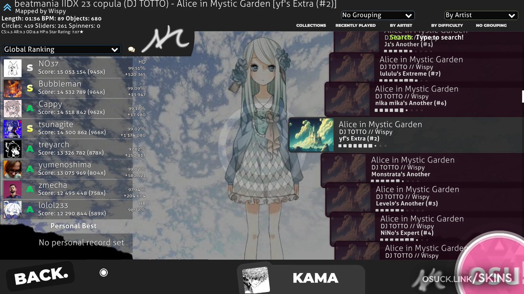Click yumenoshima's player avatar
This screenshot has width=524, height=294.
pyautogui.click(x=13, y=169)
